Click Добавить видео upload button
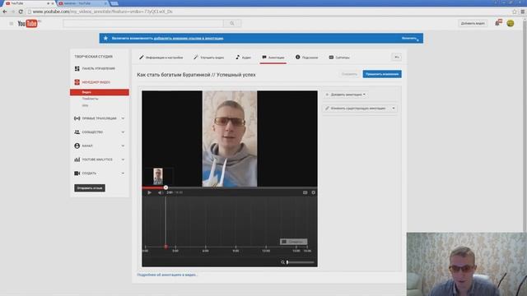Image resolution: width=527 pixels, height=296 pixels. tap(473, 24)
